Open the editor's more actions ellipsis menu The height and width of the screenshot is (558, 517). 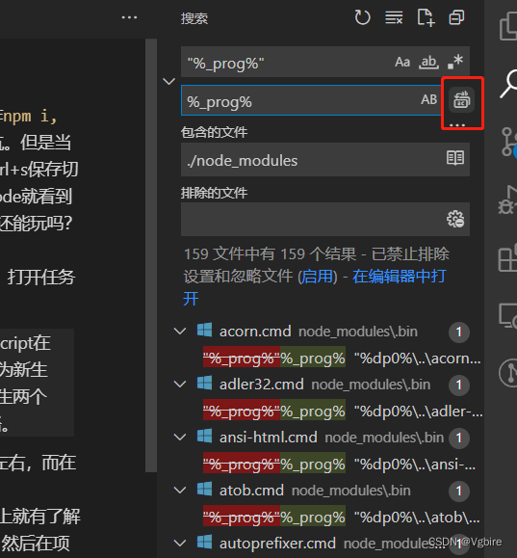[x=129, y=17]
